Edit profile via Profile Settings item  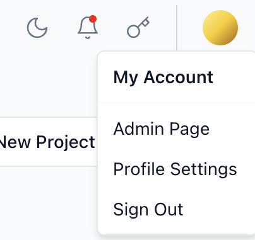tap(175, 169)
